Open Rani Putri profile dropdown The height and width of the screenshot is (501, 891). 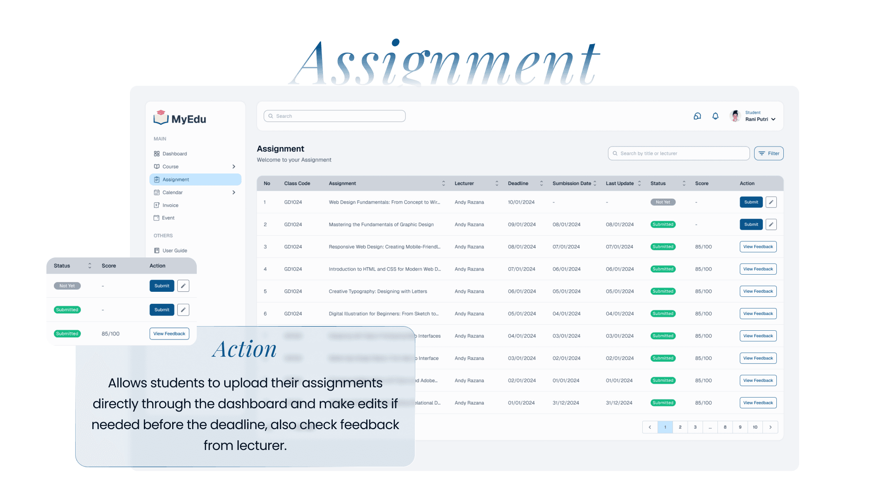[773, 120]
